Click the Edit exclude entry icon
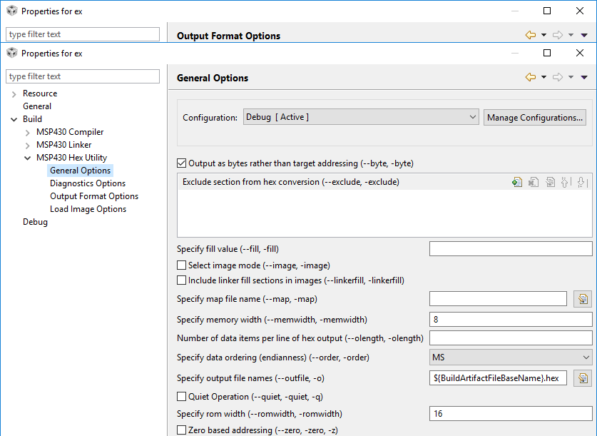 click(550, 183)
